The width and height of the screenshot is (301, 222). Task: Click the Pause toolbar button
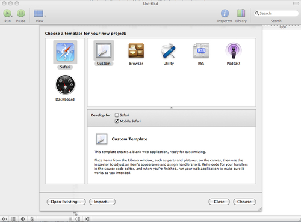point(21,13)
